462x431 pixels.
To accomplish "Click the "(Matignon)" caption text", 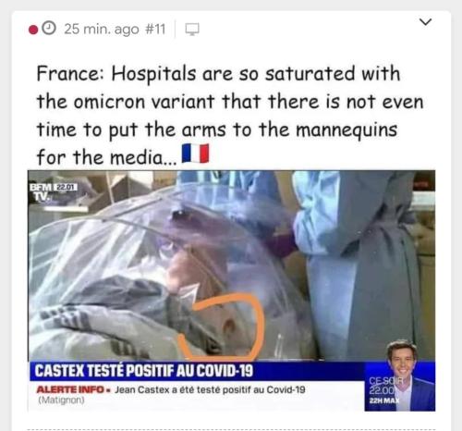I will pos(61,400).
